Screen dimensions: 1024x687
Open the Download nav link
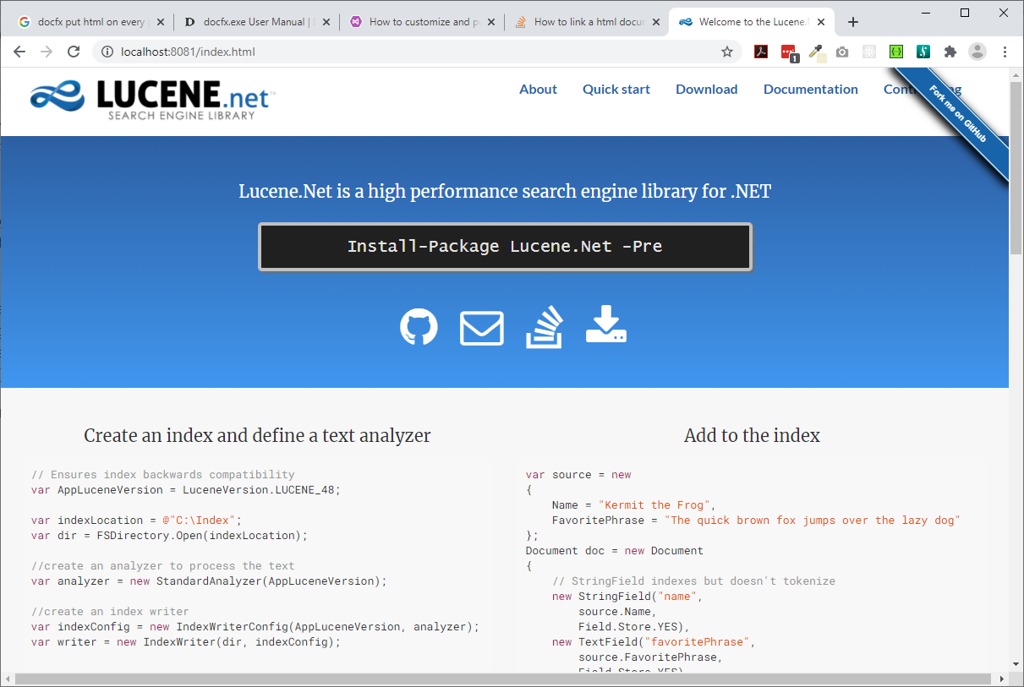(x=707, y=89)
